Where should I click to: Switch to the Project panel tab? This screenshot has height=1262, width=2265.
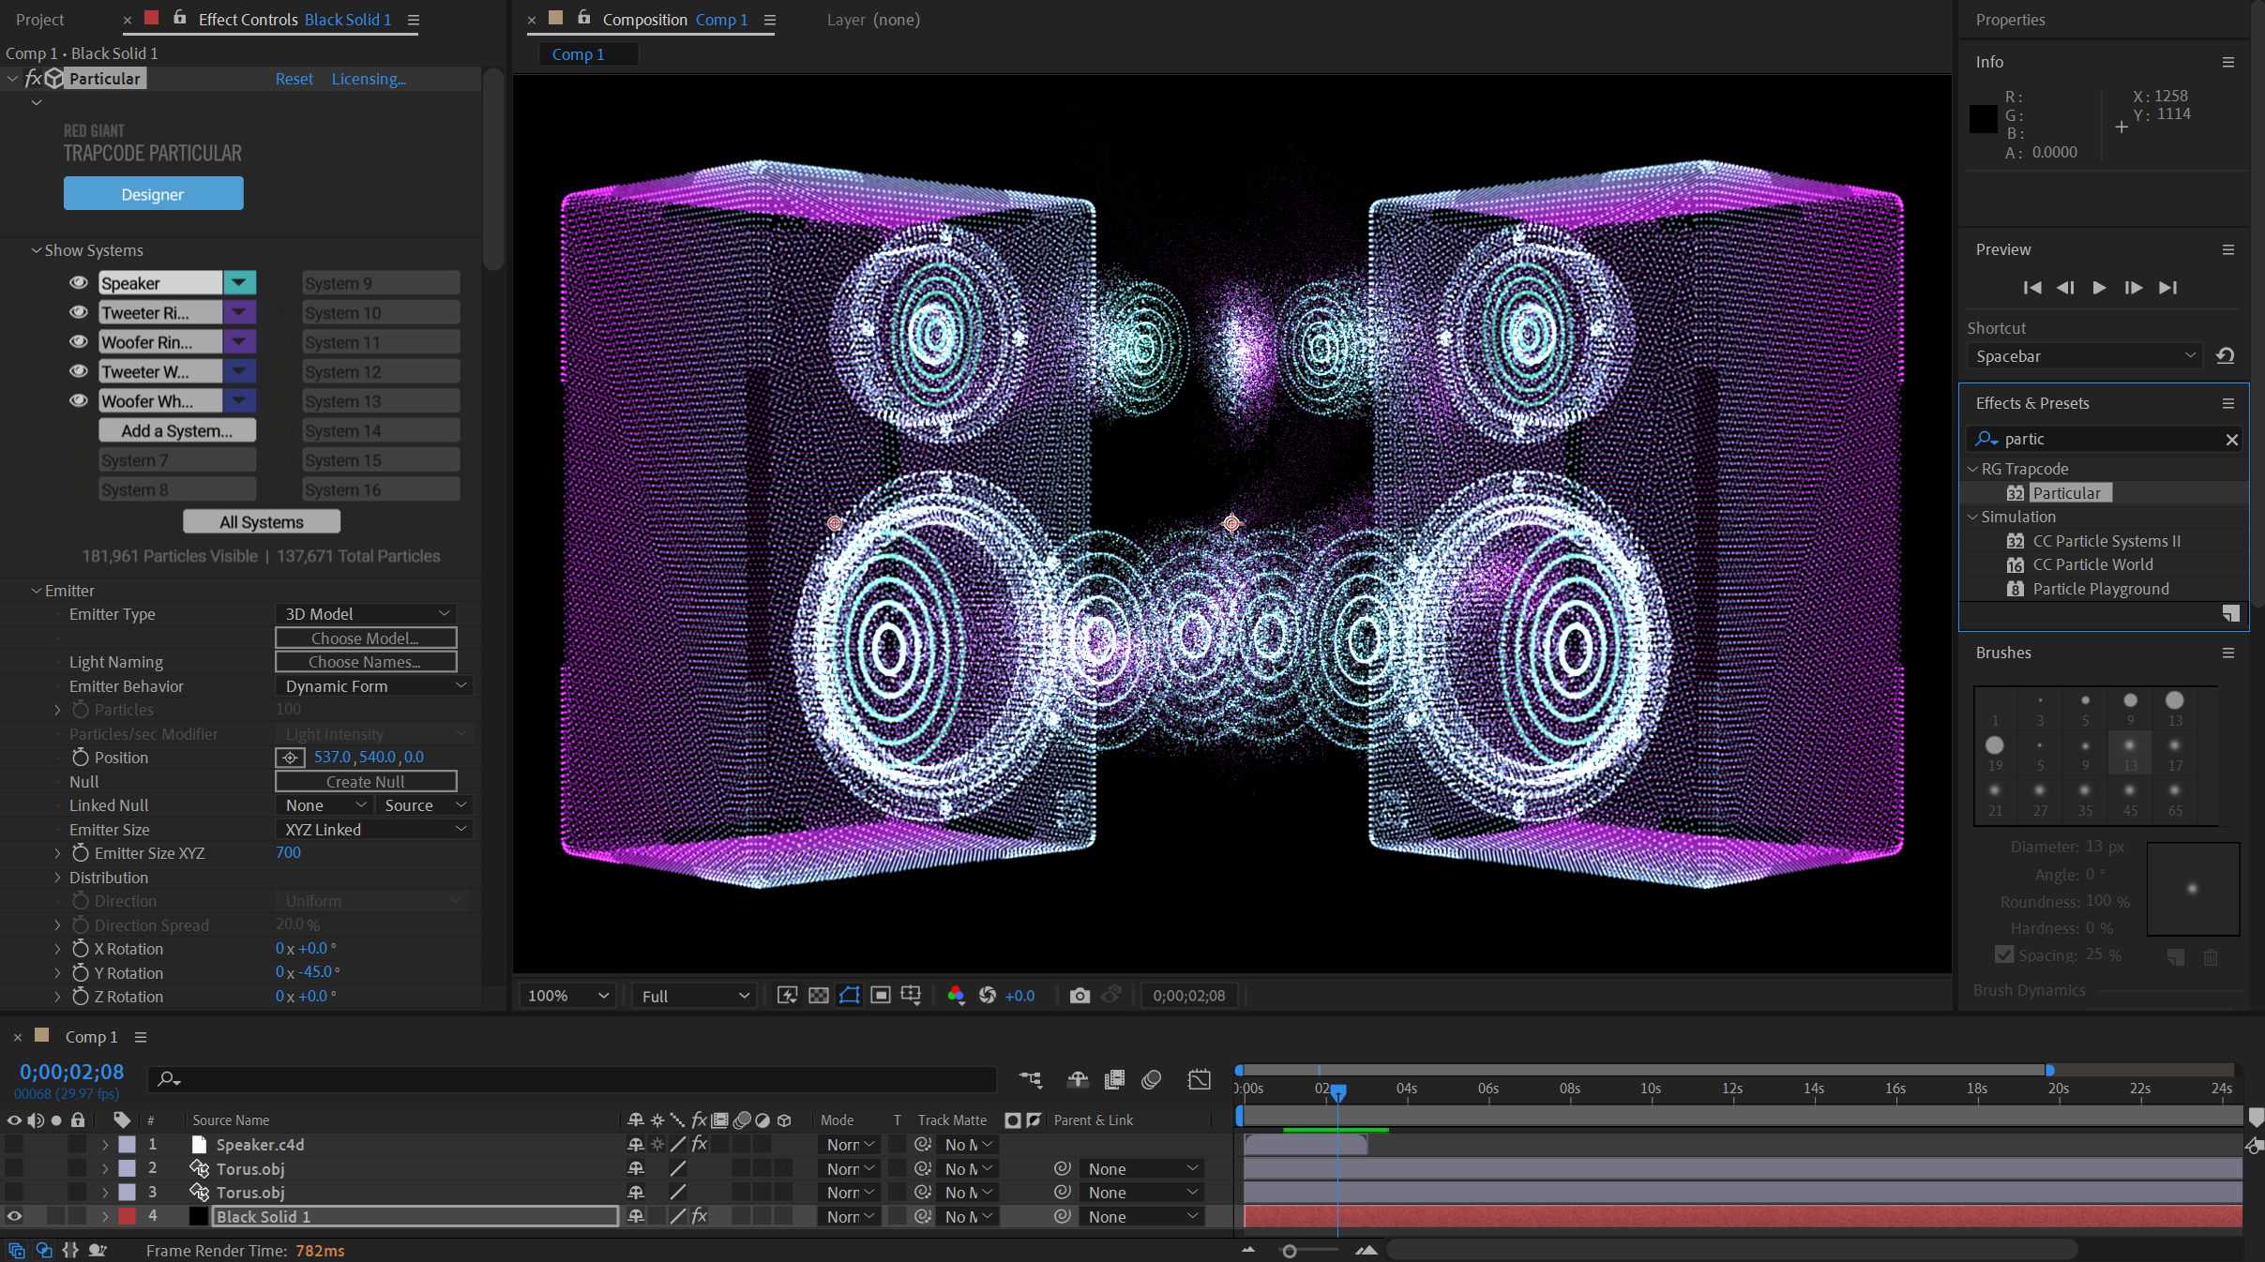pos(40,20)
